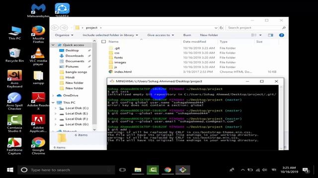Open view options dropdown arrow
The image size is (318, 178).
tap(260, 35)
